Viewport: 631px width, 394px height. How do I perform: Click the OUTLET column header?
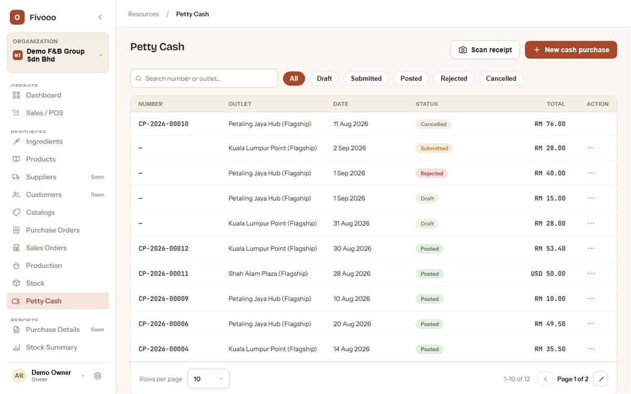[240, 104]
